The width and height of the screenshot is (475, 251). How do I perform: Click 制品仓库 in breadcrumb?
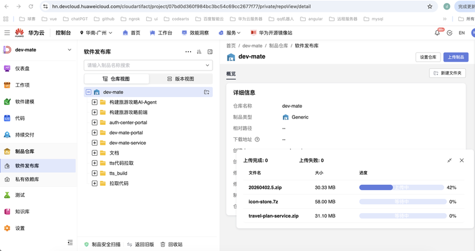pyautogui.click(x=278, y=46)
